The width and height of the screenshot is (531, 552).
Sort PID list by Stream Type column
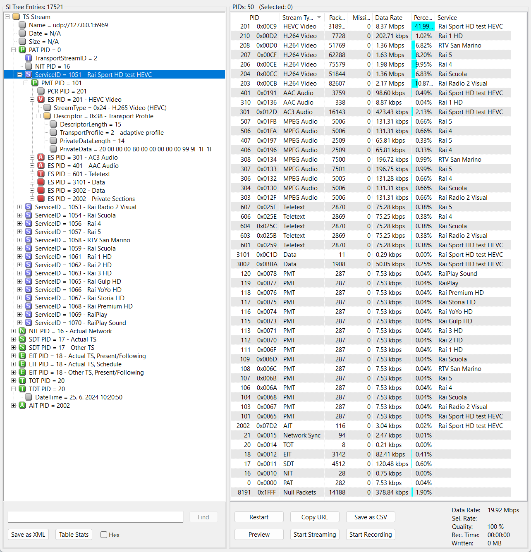click(x=301, y=17)
